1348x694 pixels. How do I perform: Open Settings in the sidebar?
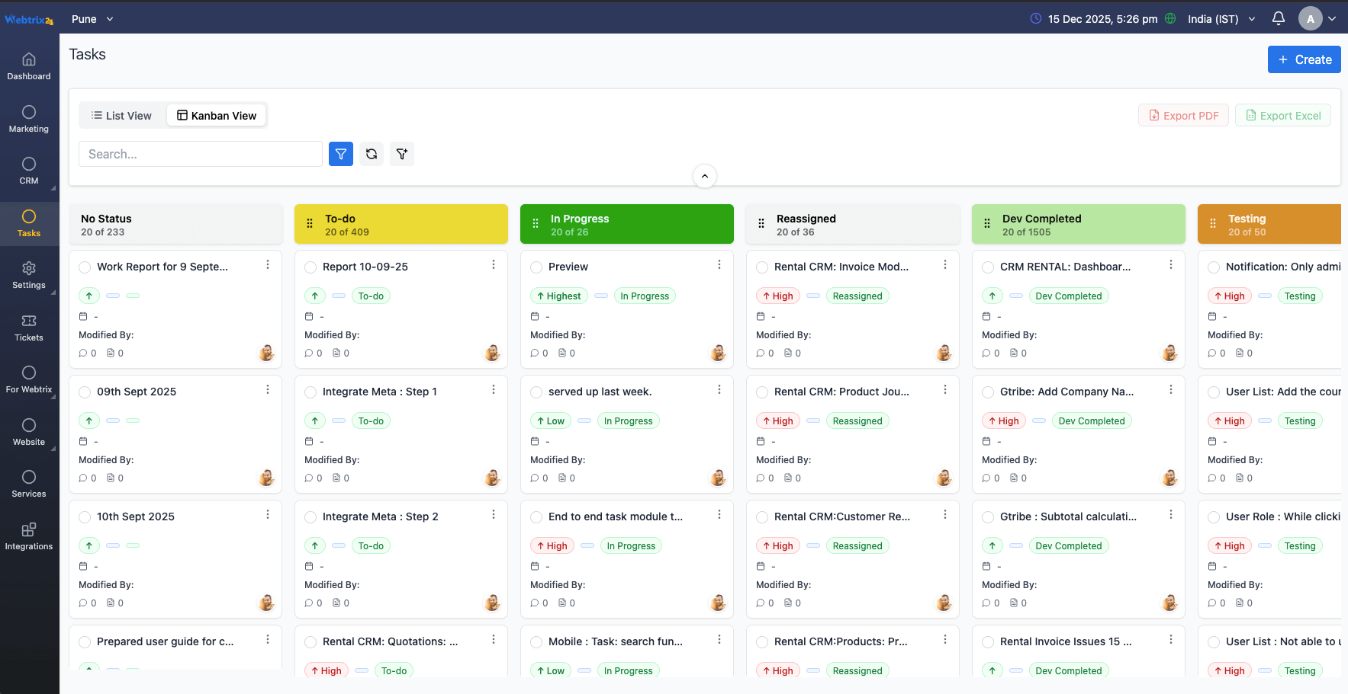(x=29, y=276)
